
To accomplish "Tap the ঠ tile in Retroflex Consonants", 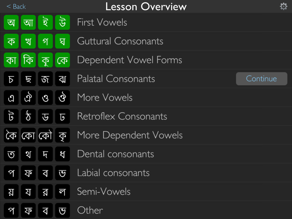I will click(x=28, y=117).
